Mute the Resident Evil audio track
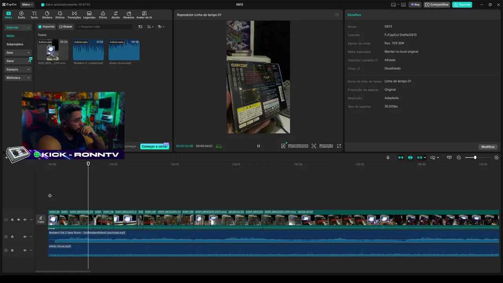Screen dimensions: 503x283 25,237
